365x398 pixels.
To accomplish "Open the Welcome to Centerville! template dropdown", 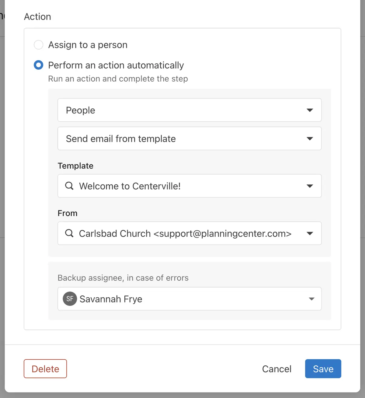I will pos(189,186).
